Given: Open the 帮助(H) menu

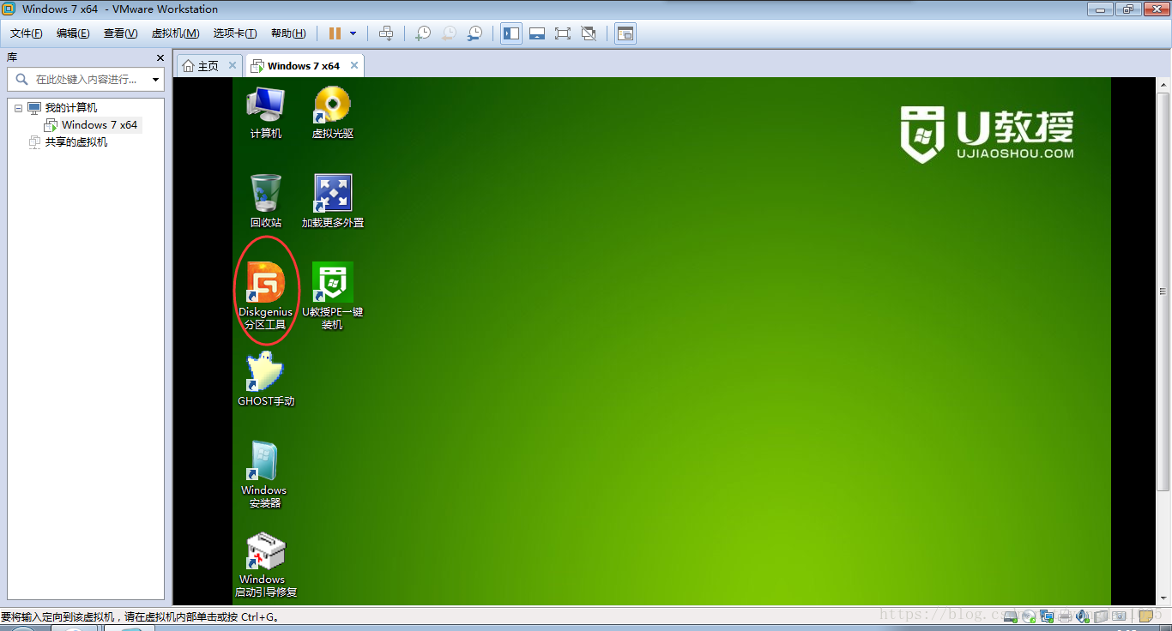Looking at the screenshot, I should [x=288, y=33].
